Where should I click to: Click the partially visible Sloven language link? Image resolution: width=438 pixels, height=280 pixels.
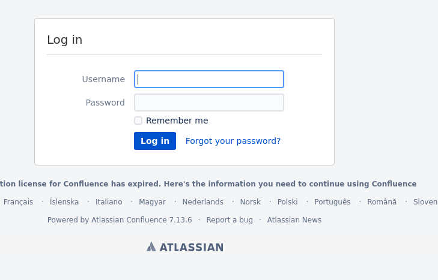tap(425, 202)
